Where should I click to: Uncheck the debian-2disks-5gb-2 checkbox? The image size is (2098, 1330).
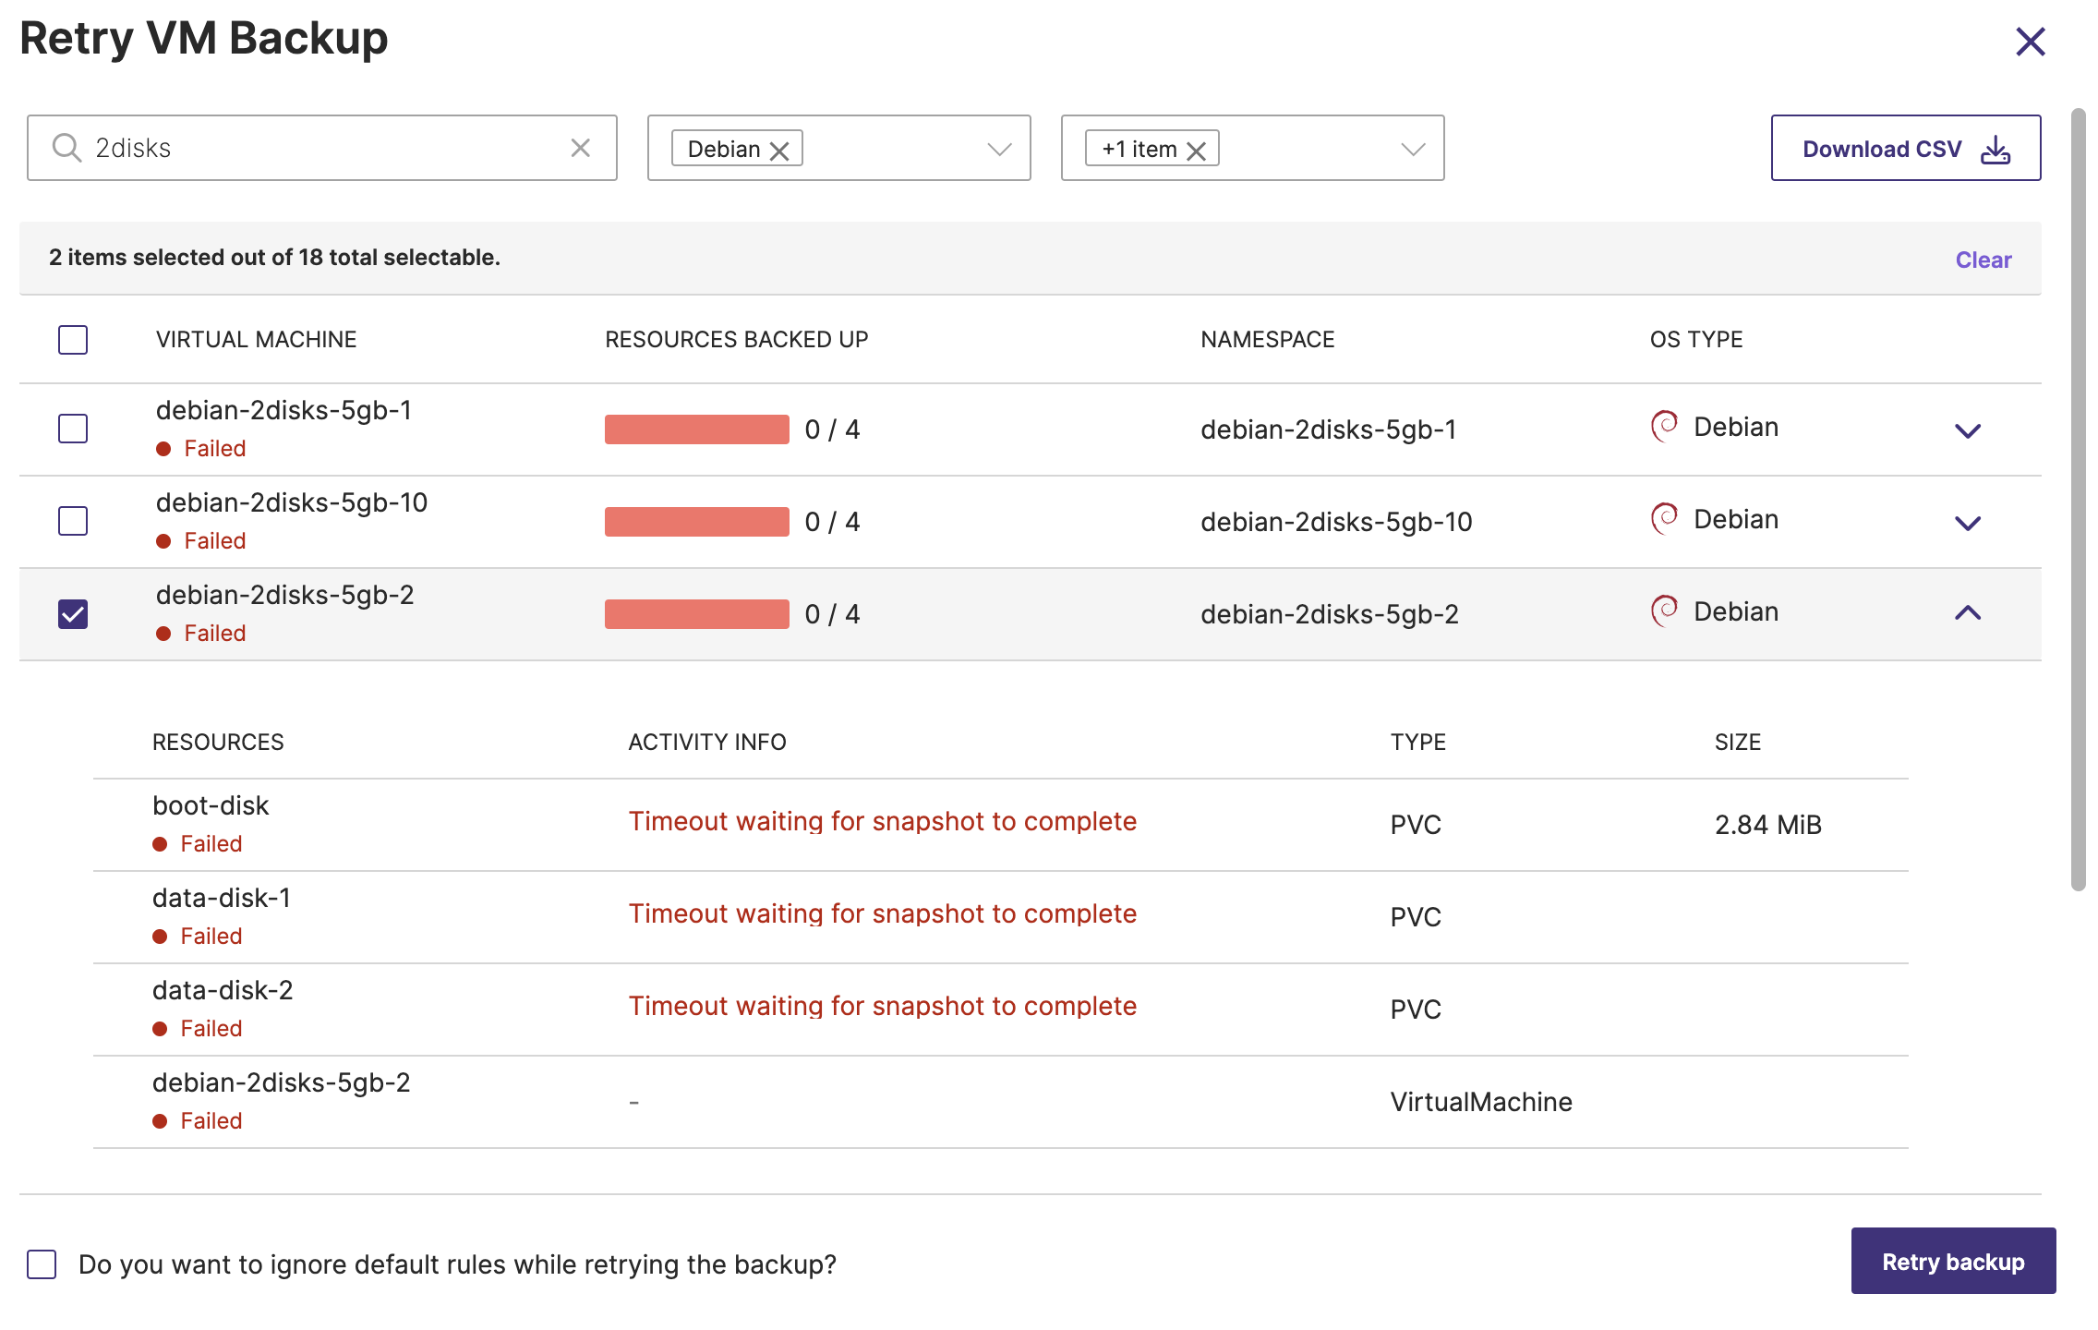pyautogui.click(x=73, y=614)
